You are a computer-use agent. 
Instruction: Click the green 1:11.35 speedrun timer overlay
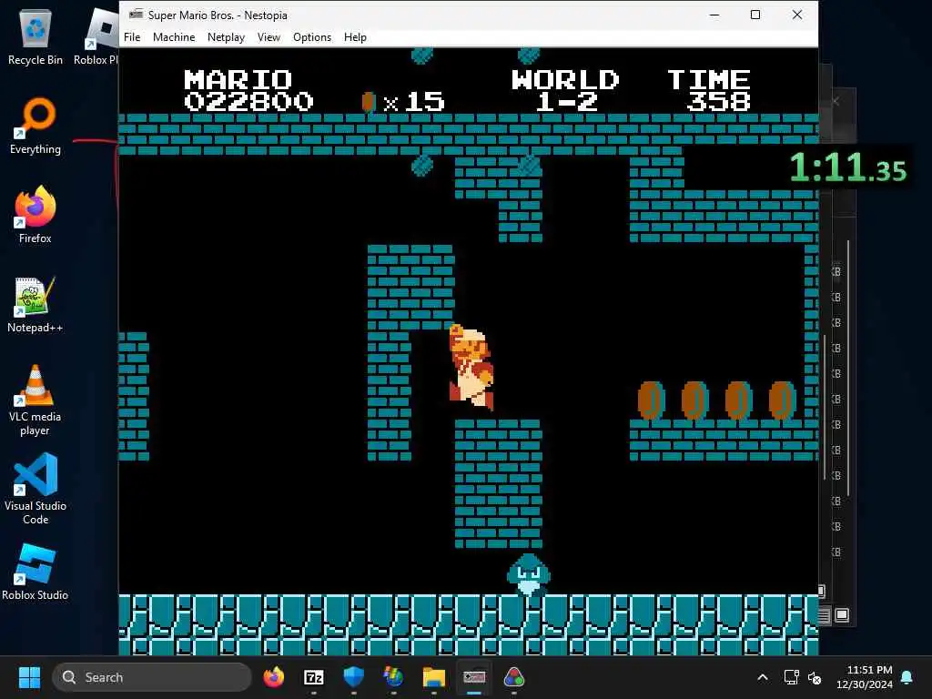(x=847, y=167)
